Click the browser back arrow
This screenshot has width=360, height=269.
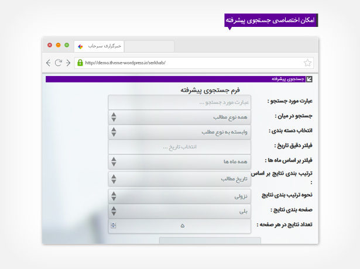pyautogui.click(x=49, y=63)
